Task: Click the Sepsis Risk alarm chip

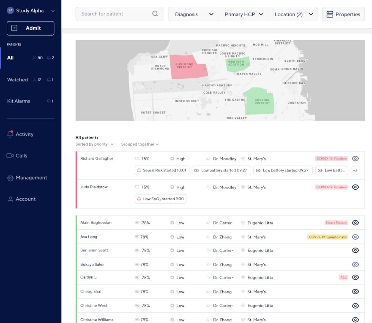Action: click(161, 171)
